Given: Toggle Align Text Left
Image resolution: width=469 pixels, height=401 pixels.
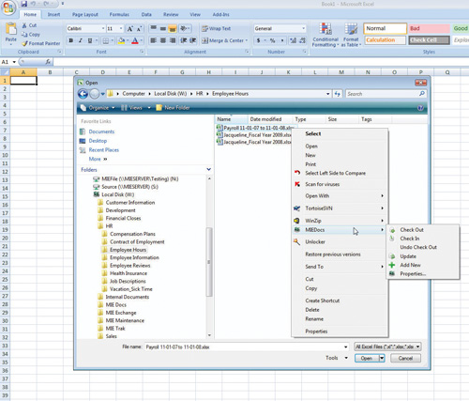Looking at the screenshot, I should click(154, 40).
